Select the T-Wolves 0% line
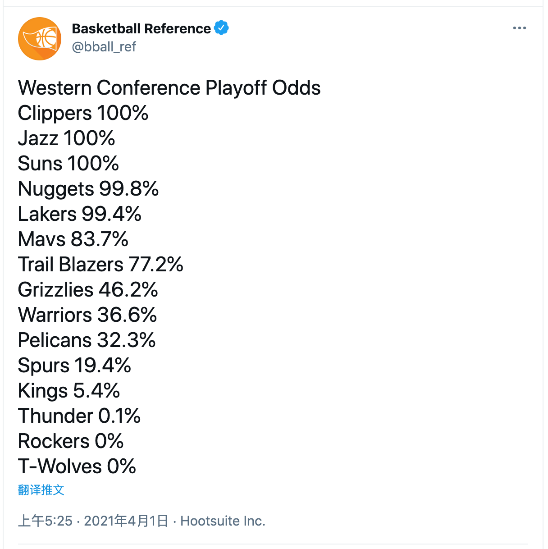 click(x=77, y=467)
